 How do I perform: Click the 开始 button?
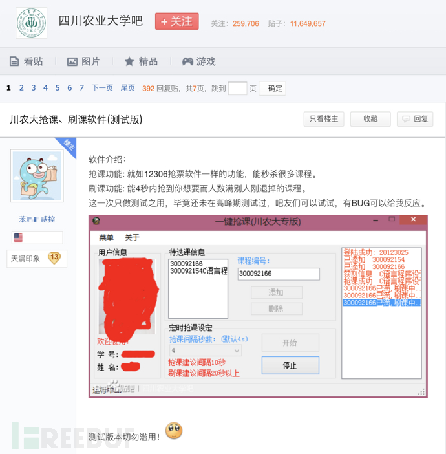tap(291, 343)
